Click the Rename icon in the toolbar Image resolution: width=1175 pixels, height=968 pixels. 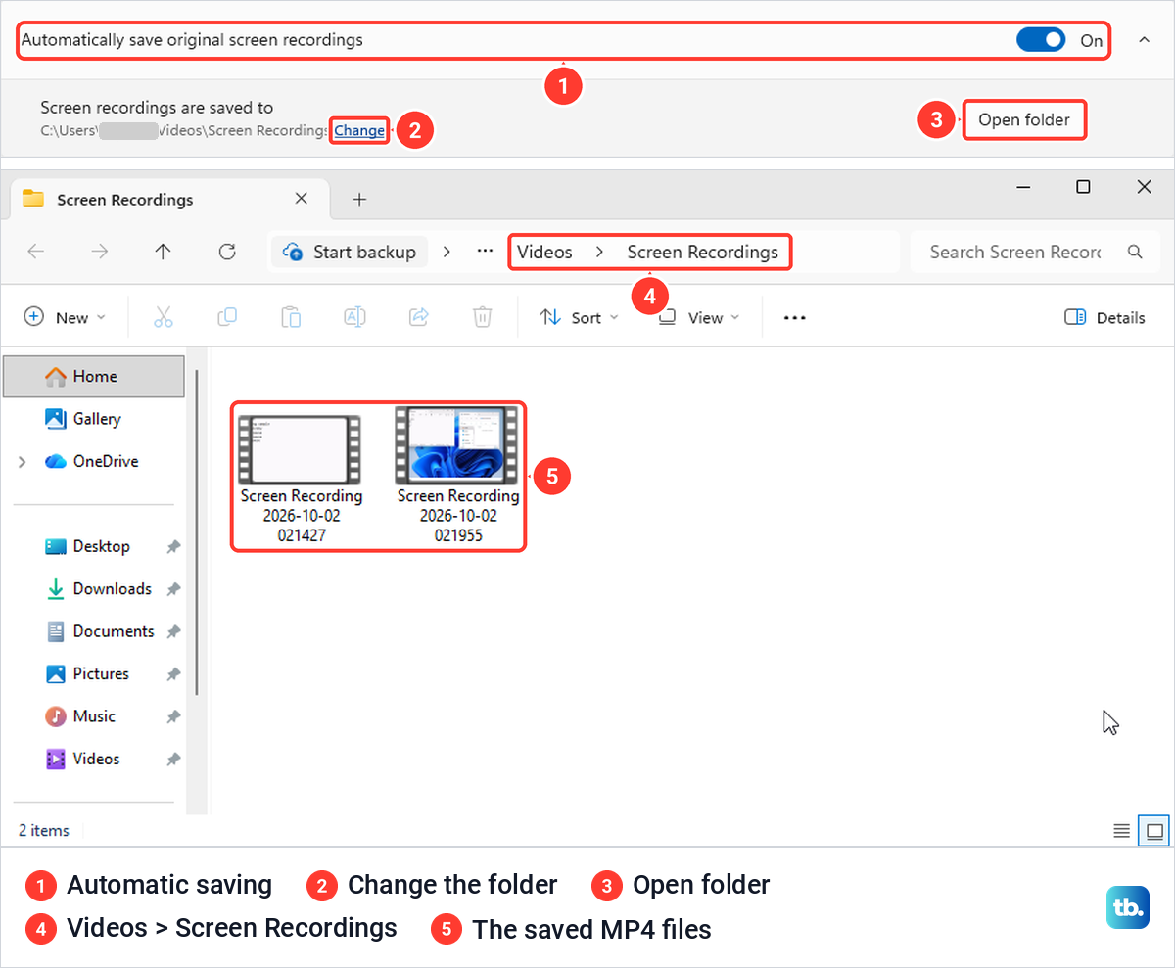[x=354, y=317]
